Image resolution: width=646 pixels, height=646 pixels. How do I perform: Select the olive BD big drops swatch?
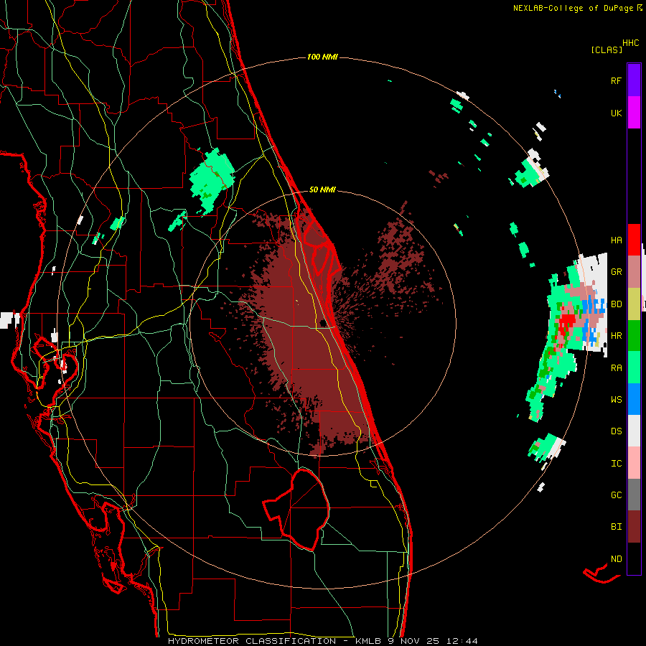pyautogui.click(x=634, y=304)
